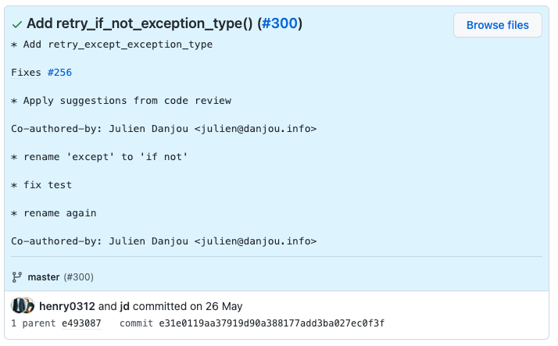Click the first julien@danjou.info co-author email
Screen dimensions: 558x346
click(x=256, y=129)
